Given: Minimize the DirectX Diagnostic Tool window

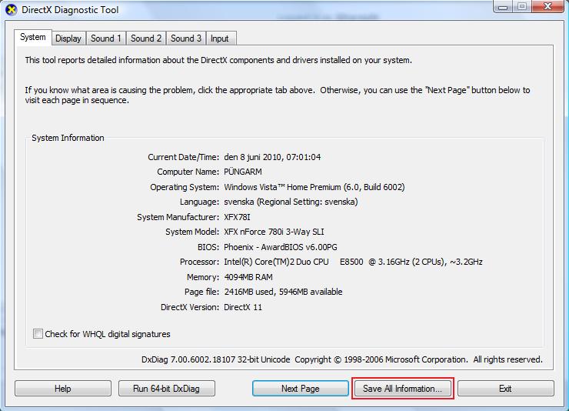Looking at the screenshot, I should click(x=503, y=6).
